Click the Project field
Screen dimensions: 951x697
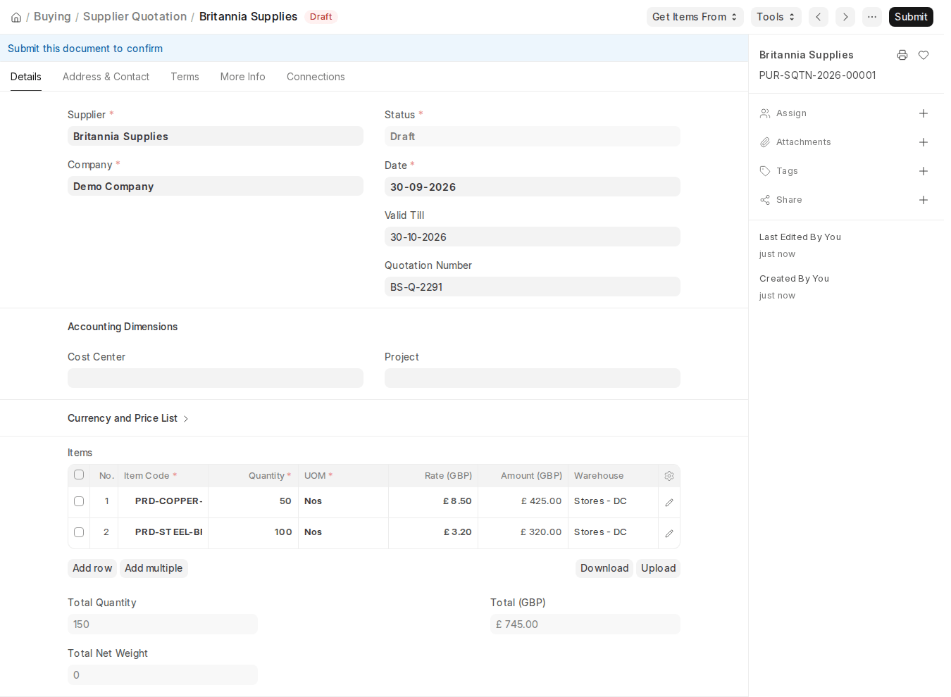click(533, 378)
